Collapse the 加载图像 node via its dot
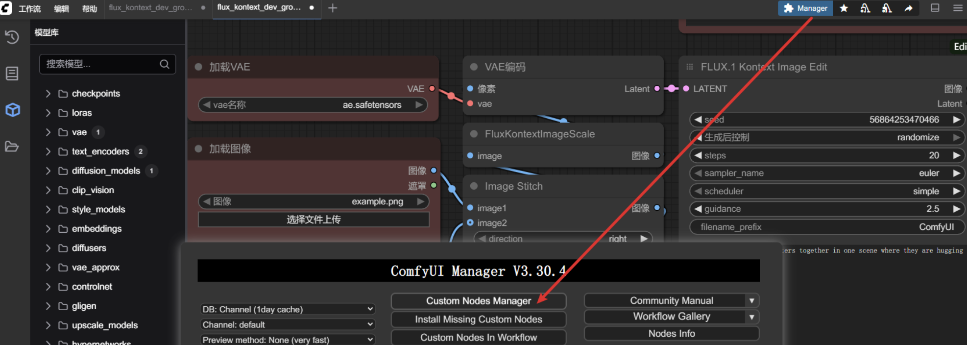The height and width of the screenshot is (345, 967). [198, 149]
